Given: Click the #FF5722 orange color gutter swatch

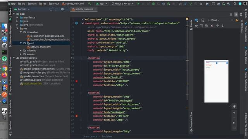Looking at the screenshot, I should coord(77,116).
